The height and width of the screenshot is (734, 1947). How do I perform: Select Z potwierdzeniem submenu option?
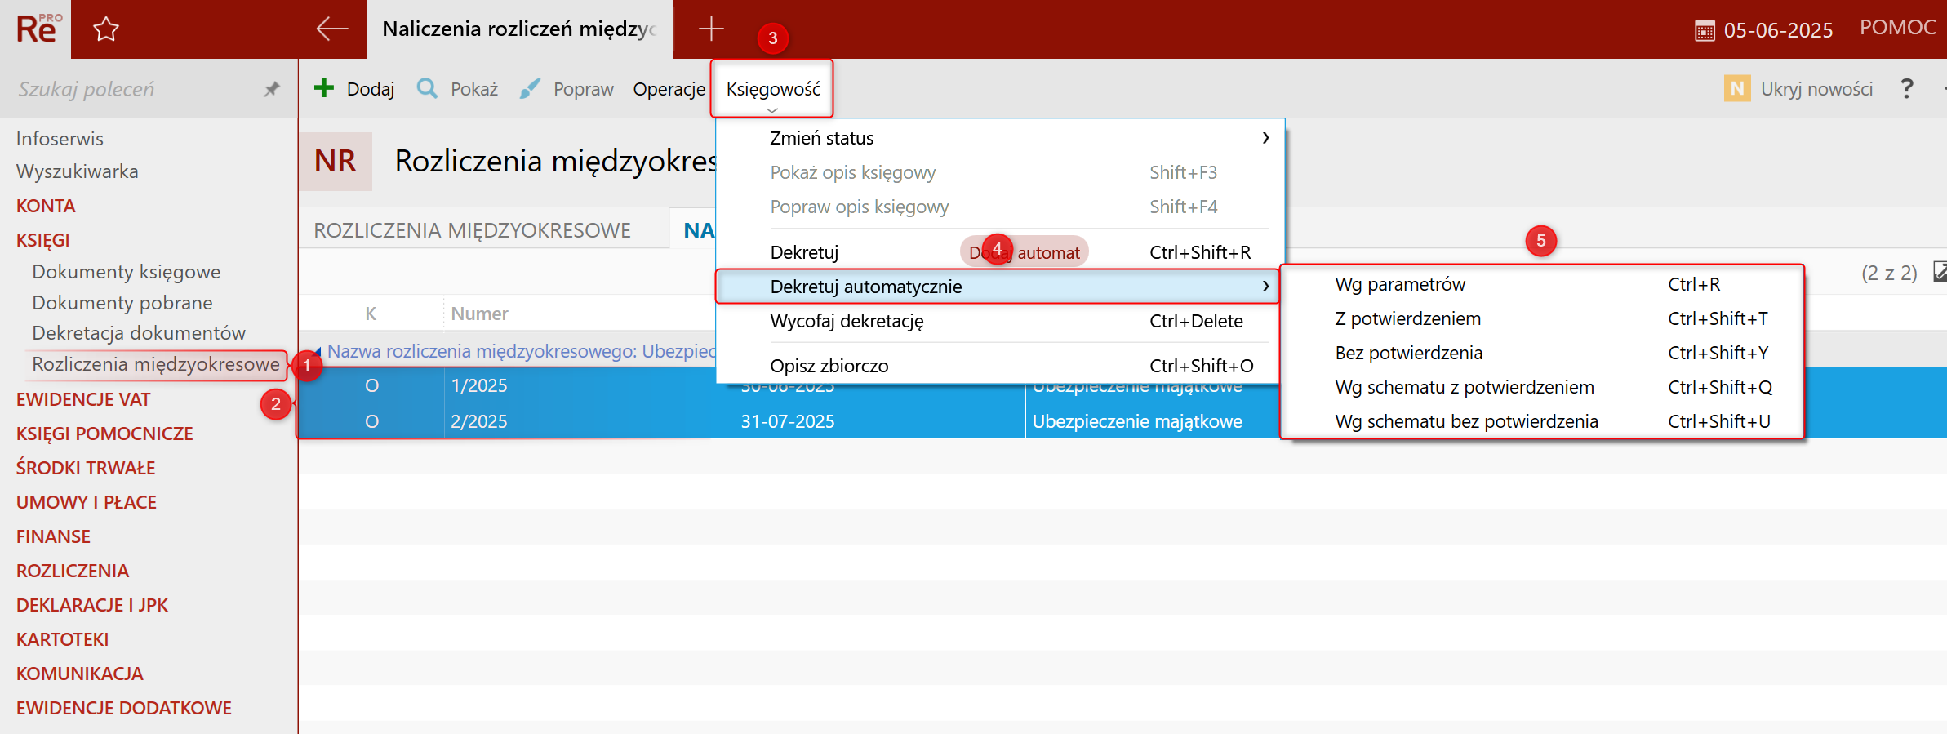(1542, 318)
